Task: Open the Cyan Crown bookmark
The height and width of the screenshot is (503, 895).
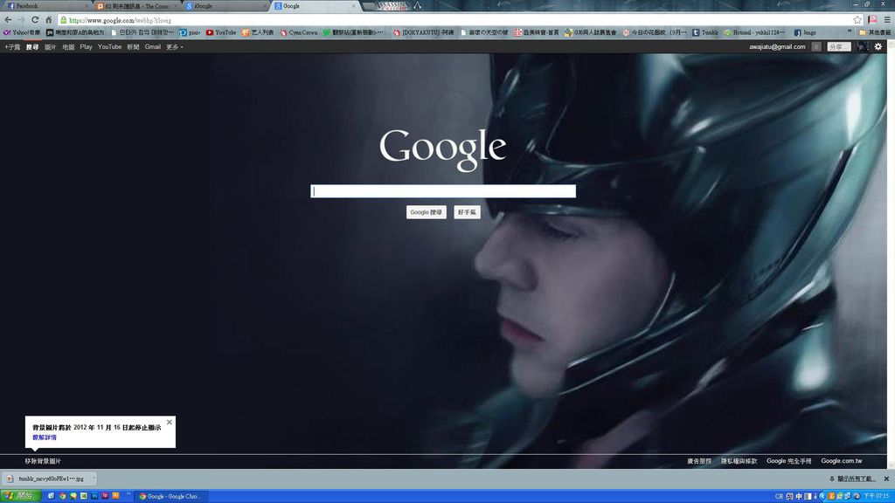Action: pyautogui.click(x=299, y=32)
